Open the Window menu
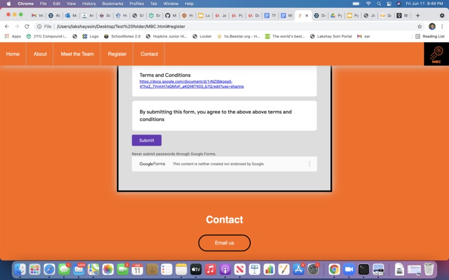The height and width of the screenshot is (280, 449). [x=170, y=4]
